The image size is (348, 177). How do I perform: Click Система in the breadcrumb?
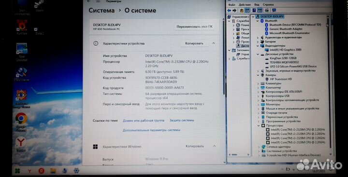(x=101, y=11)
